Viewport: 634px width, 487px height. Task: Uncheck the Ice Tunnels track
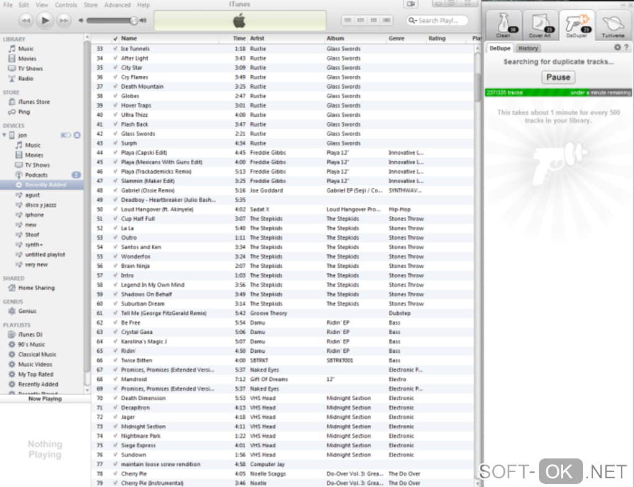pyautogui.click(x=115, y=48)
